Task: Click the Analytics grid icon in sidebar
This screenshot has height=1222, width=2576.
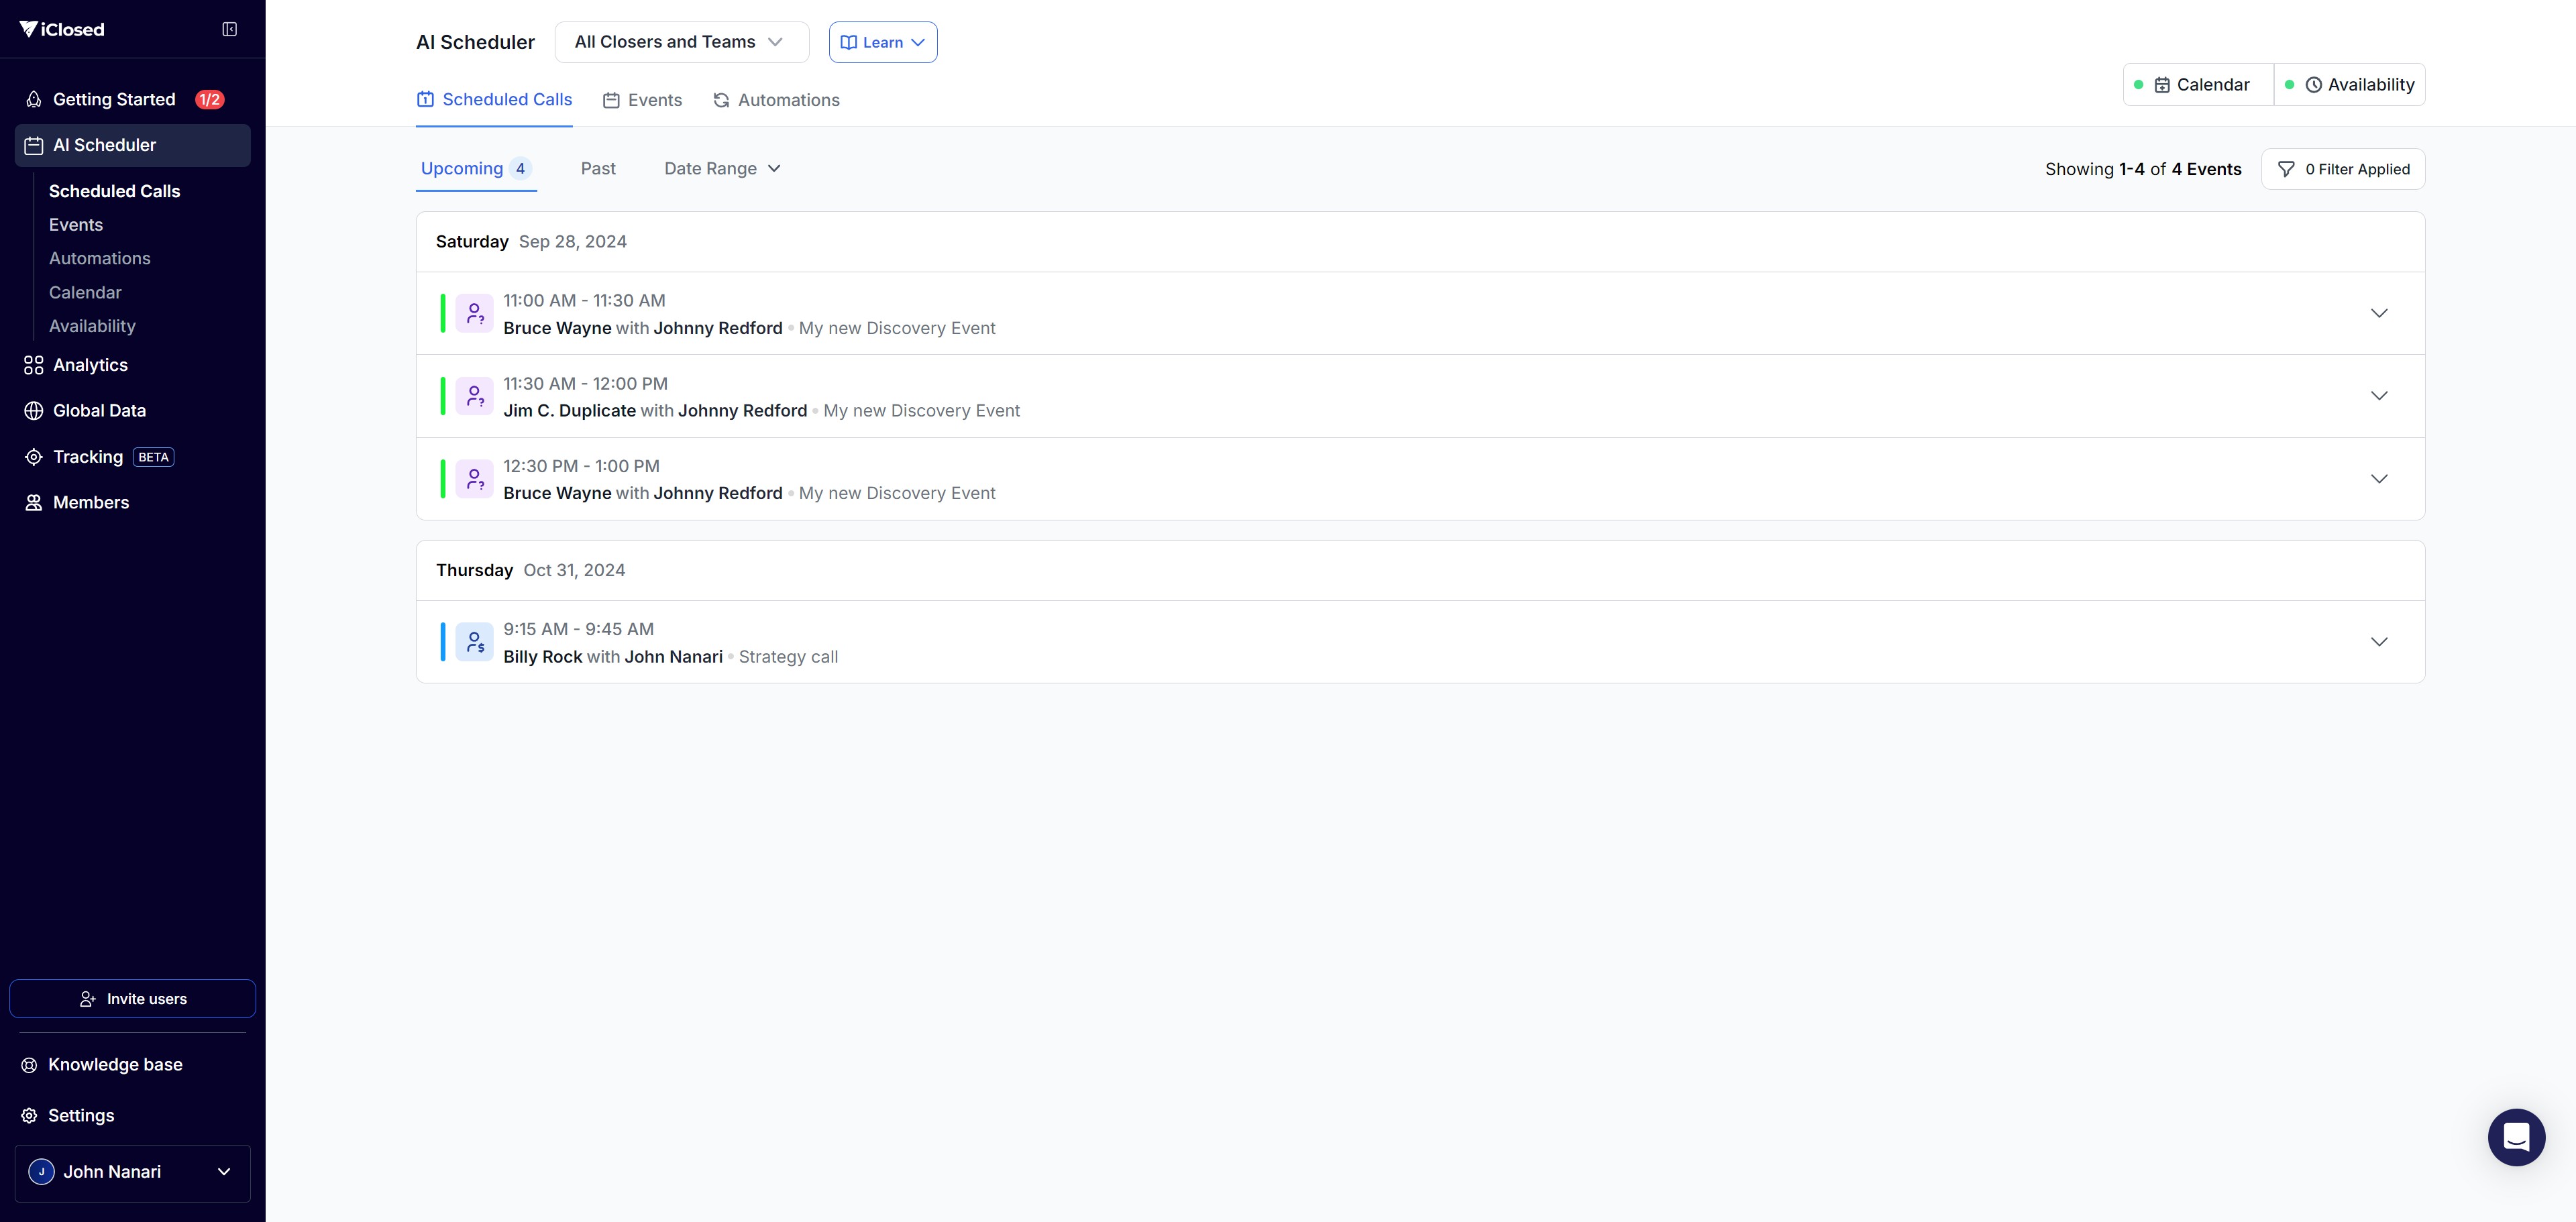Action: (x=33, y=365)
